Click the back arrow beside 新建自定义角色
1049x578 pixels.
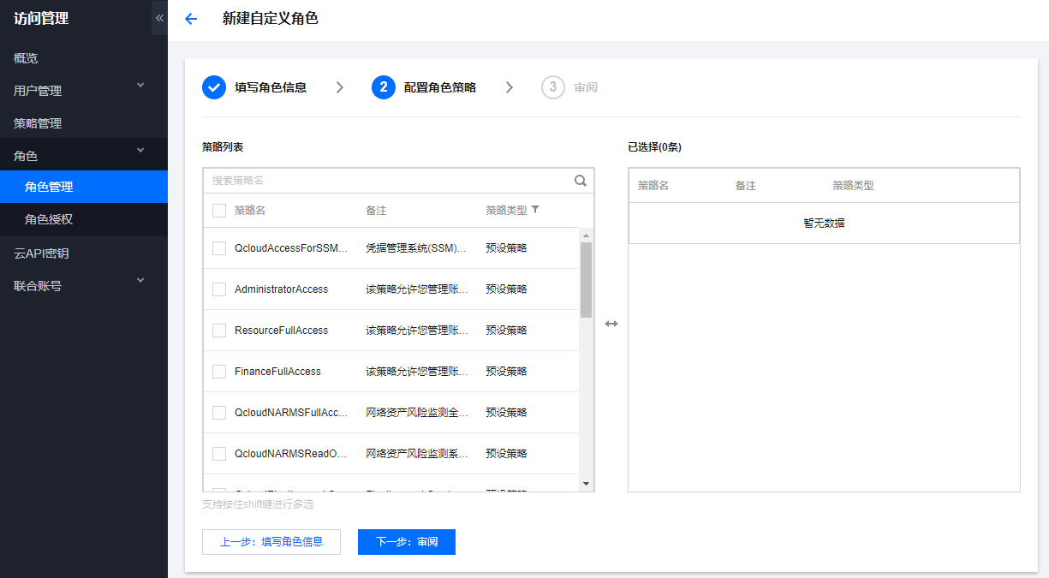191,19
